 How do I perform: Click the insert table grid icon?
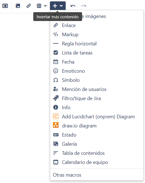[x=39, y=6]
